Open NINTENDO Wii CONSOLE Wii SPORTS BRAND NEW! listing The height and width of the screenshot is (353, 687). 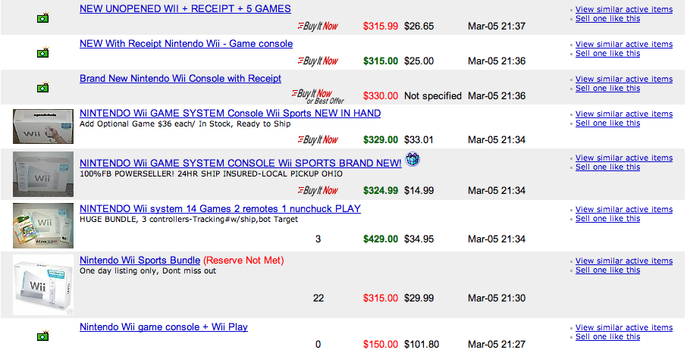coord(240,164)
